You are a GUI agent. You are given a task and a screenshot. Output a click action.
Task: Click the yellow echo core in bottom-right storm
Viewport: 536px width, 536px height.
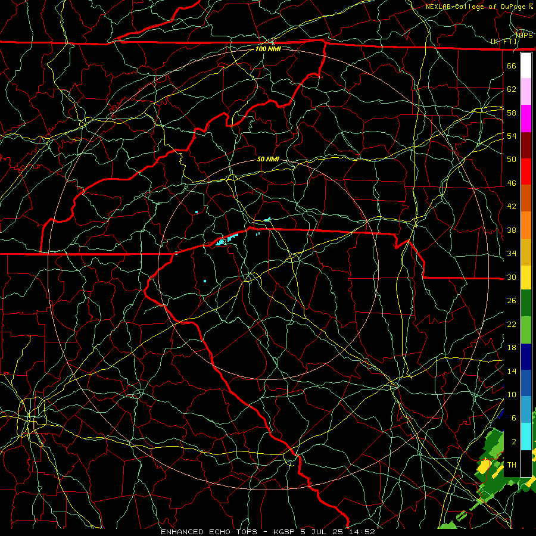coord(484,466)
